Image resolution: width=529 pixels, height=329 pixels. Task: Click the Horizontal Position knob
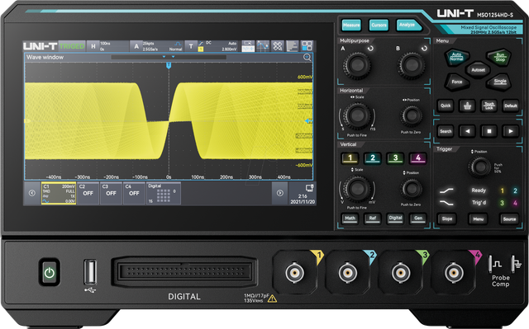(412, 116)
